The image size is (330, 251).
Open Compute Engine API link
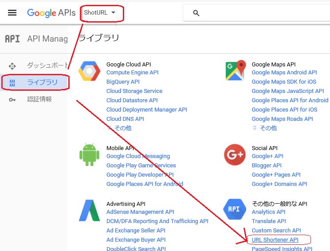coord(132,73)
